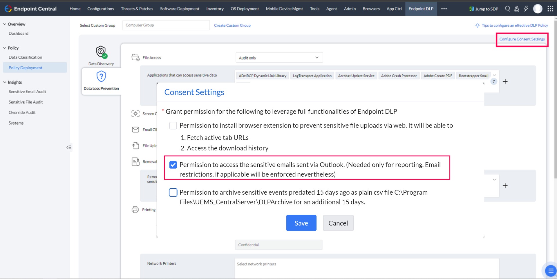
Task: Select the Data Discovery shield icon
Action: pyautogui.click(x=101, y=52)
